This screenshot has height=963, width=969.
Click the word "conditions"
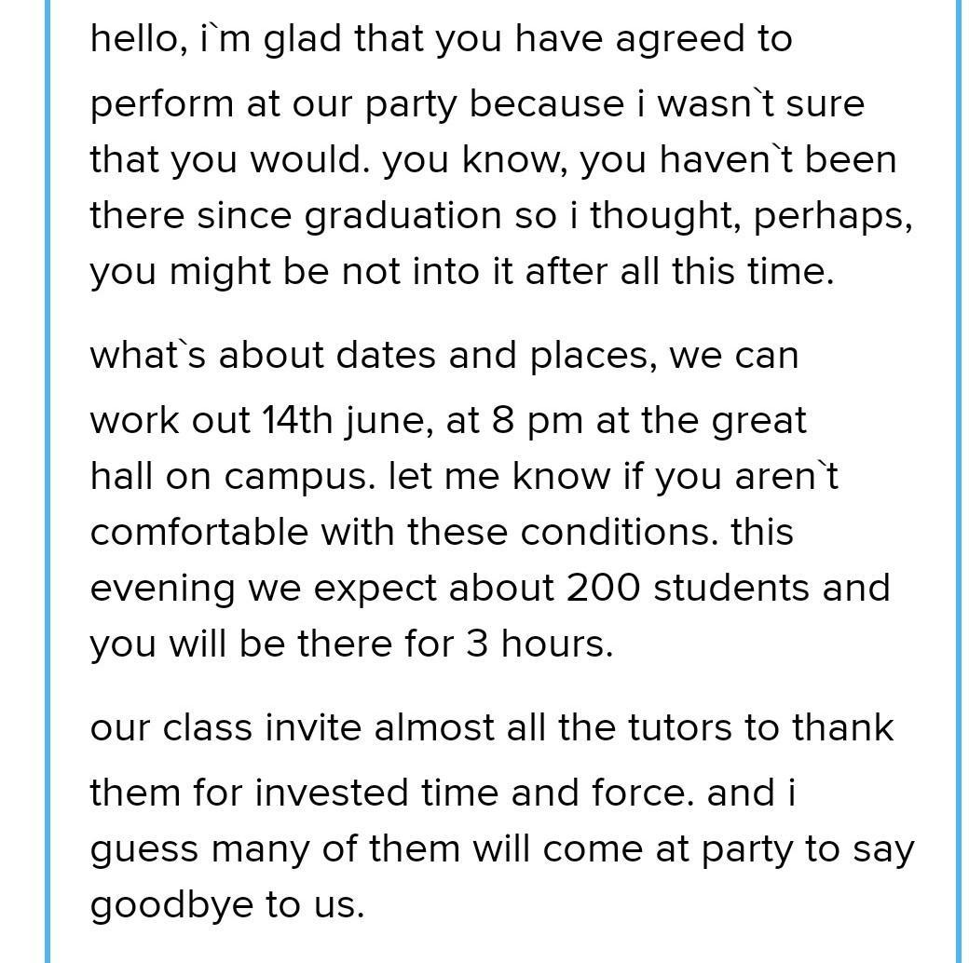(x=619, y=533)
